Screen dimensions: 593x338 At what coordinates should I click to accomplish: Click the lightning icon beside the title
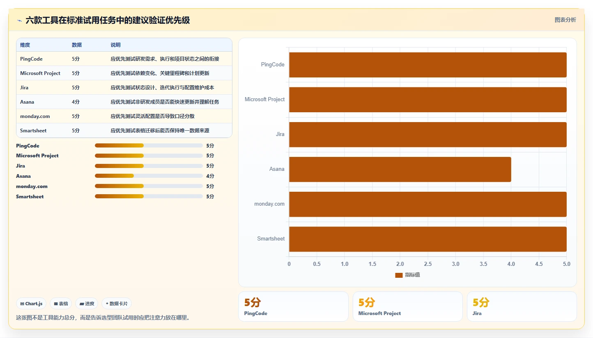click(x=19, y=20)
